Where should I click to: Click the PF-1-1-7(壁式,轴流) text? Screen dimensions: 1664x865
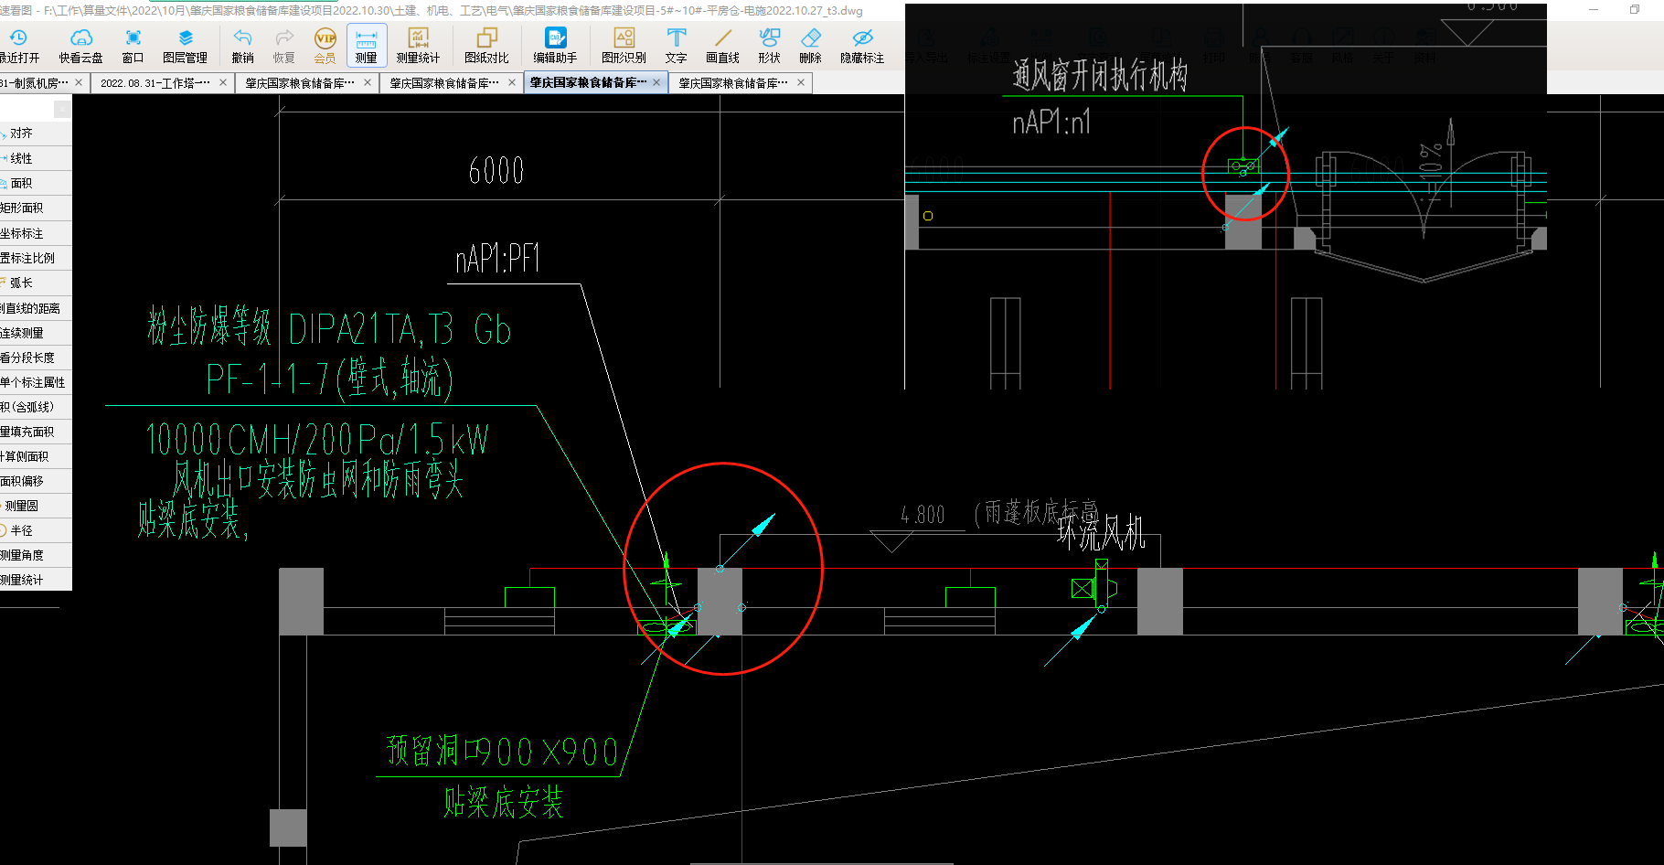tap(329, 379)
